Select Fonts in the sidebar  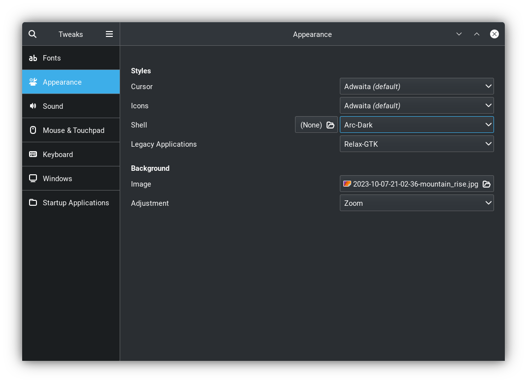(x=71, y=58)
